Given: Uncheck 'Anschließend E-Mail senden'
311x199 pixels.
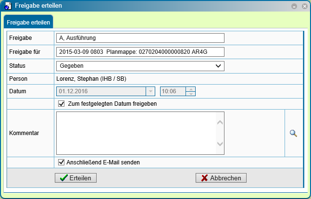Looking at the screenshot, I should tap(62, 162).
